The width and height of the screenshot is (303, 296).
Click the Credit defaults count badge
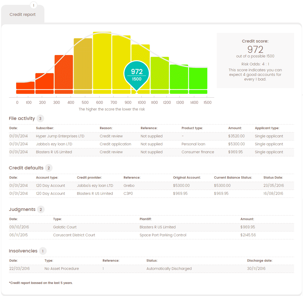coord(49,168)
